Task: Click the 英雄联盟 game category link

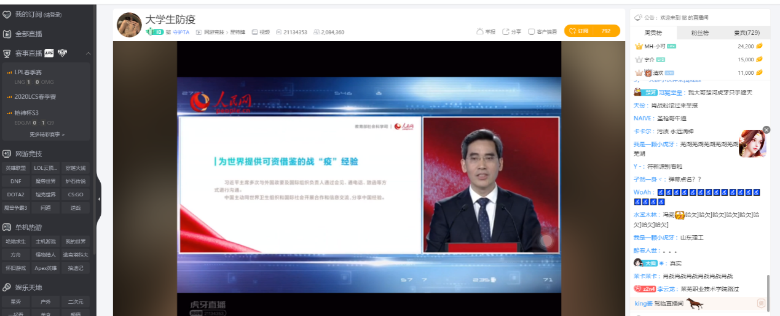Action: click(x=15, y=168)
